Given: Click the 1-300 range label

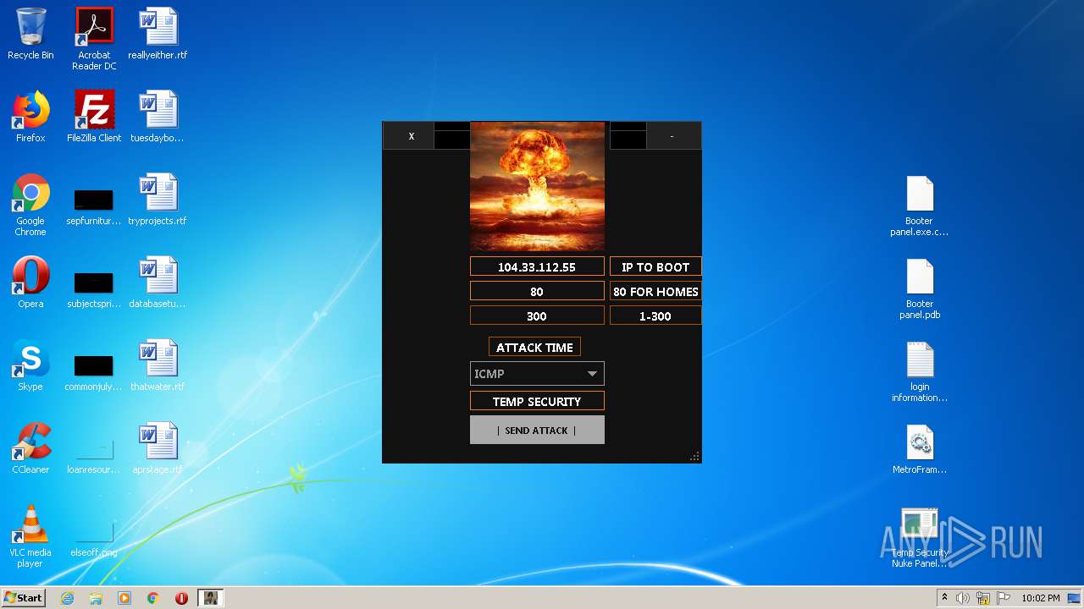Looking at the screenshot, I should (x=655, y=316).
